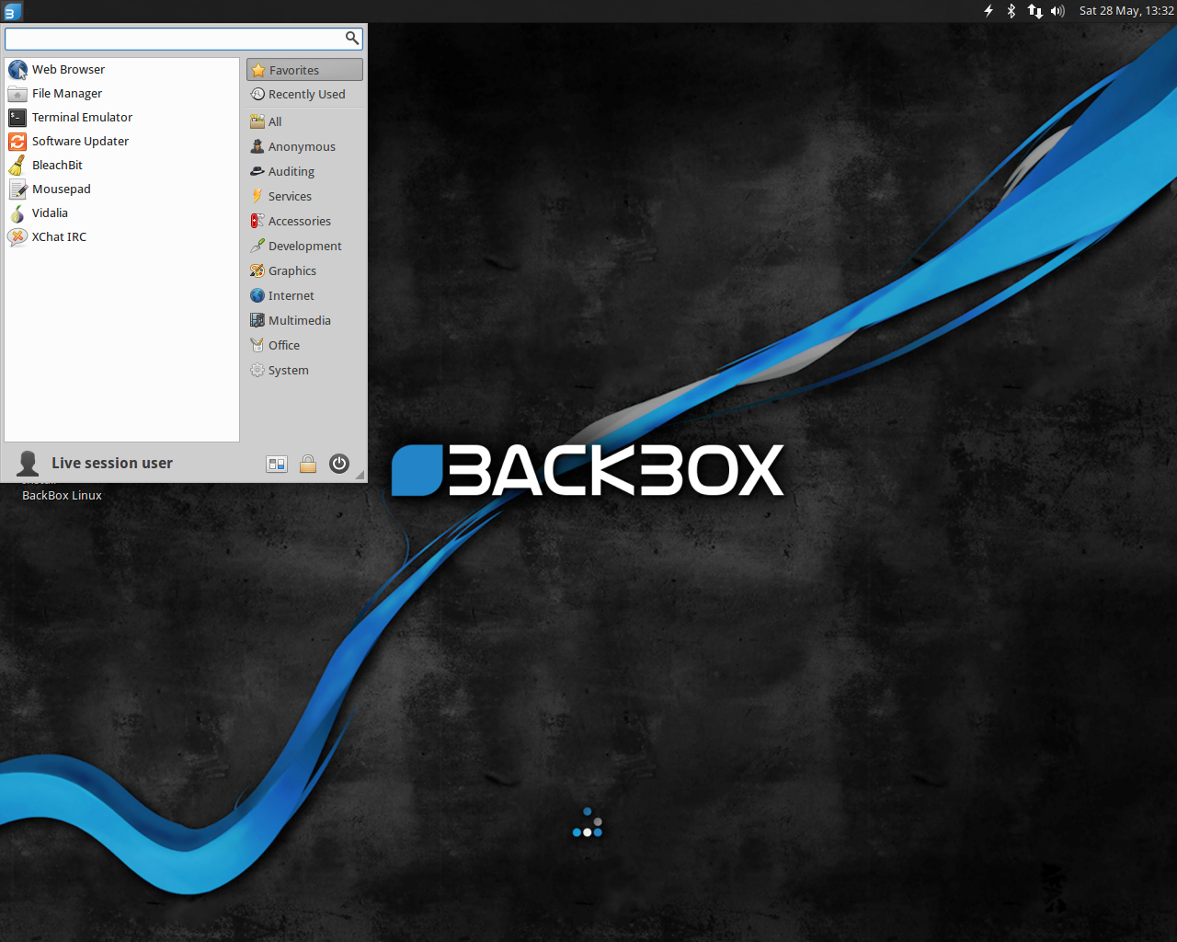Open BleachBit system cleaner
Screen dimensions: 1177x942
(57, 165)
